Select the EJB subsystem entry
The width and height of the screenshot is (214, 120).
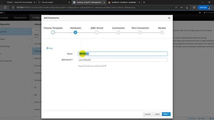point(35,95)
